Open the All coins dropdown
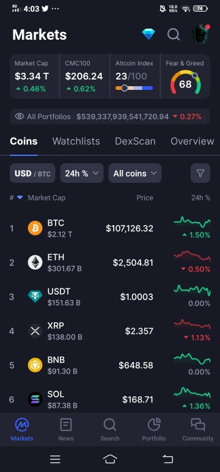 click(135, 173)
